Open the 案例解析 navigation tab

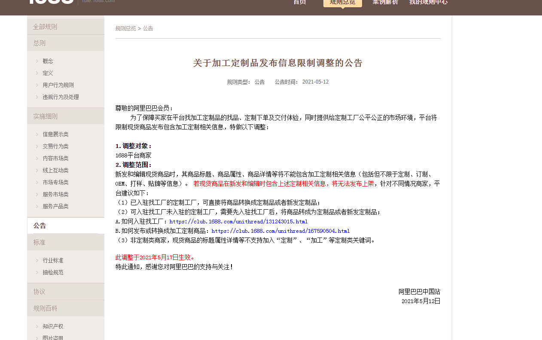pos(385,2)
